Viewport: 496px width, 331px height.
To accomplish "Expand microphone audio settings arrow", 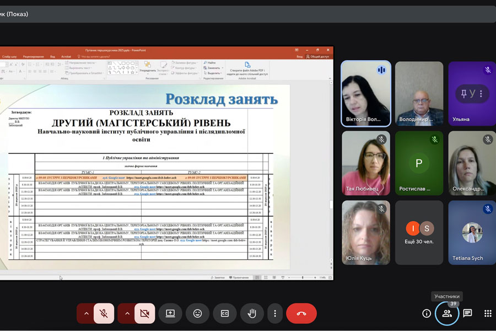I will coord(86,313).
